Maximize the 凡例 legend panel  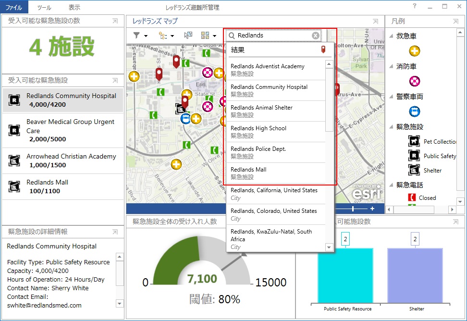pyautogui.click(x=455, y=21)
